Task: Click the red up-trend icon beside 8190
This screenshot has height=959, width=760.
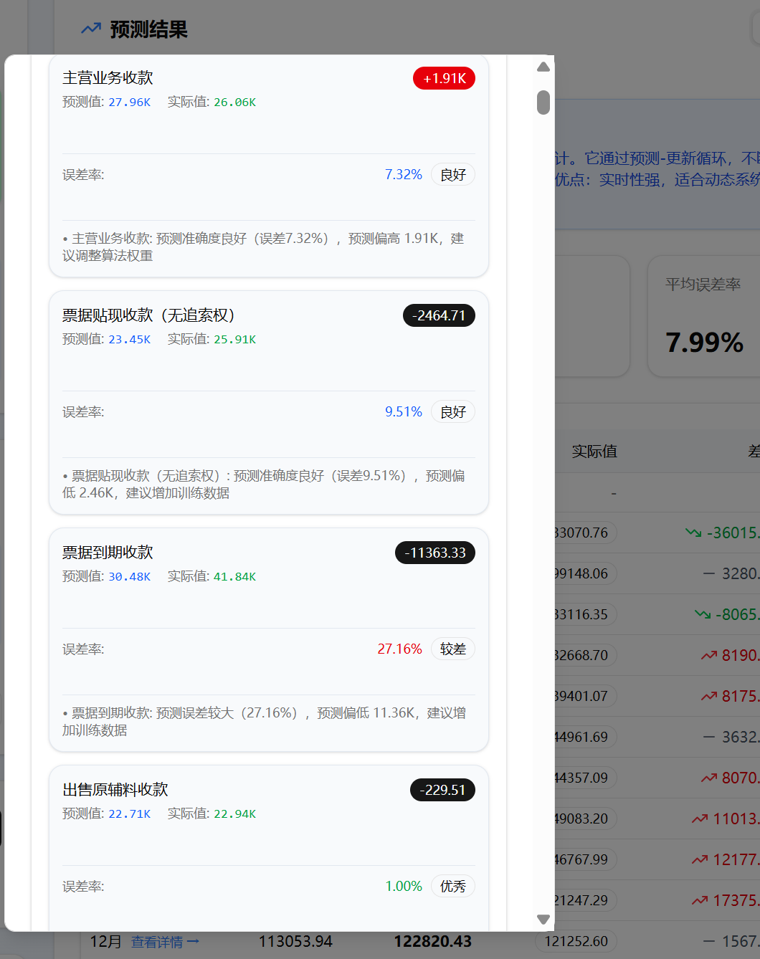Action: tap(709, 655)
